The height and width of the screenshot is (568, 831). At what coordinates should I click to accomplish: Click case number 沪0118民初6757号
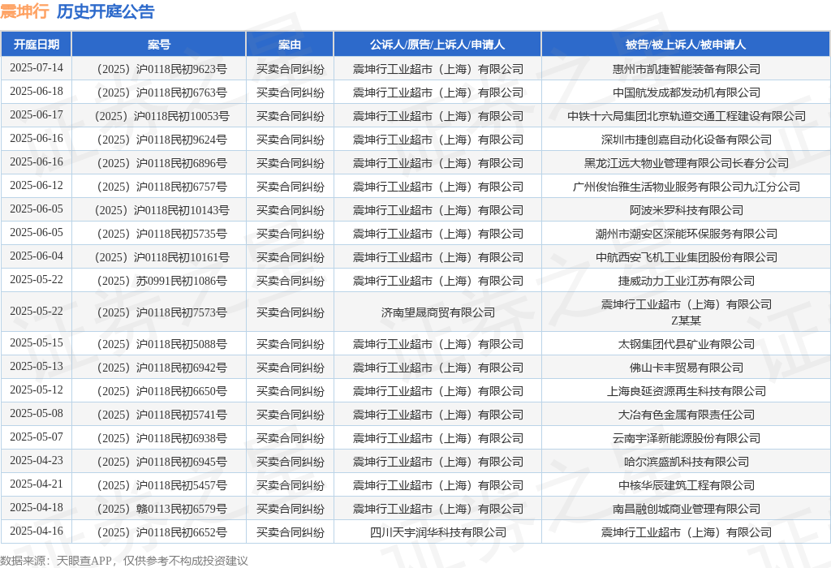click(x=159, y=187)
